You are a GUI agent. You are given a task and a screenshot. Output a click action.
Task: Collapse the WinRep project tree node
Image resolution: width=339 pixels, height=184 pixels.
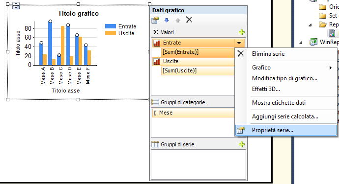click(301, 43)
